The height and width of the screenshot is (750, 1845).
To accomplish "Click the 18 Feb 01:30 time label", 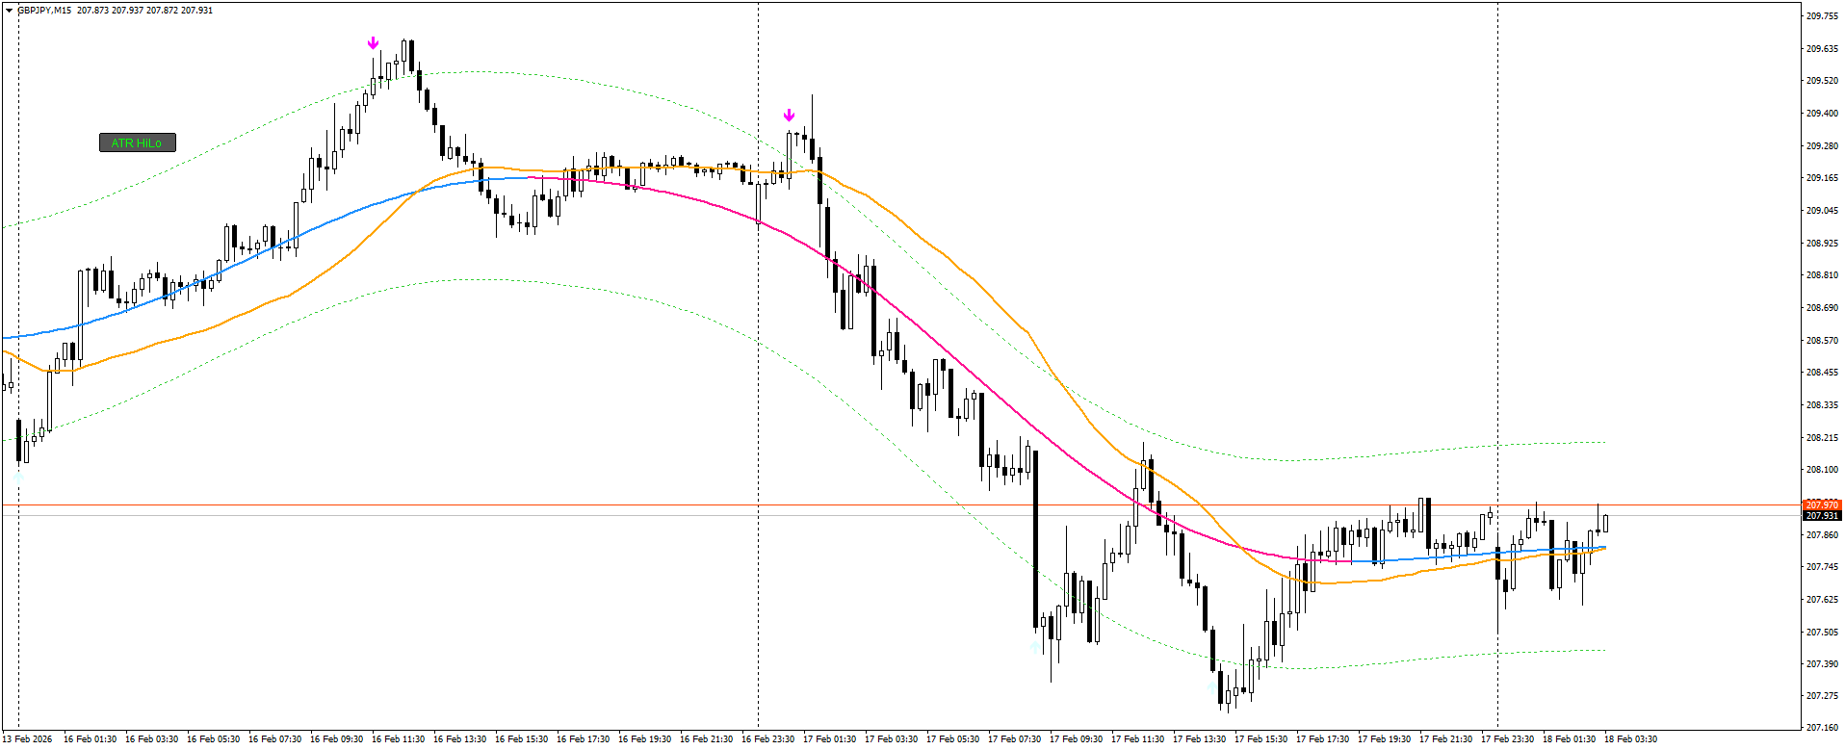I will [1569, 739].
